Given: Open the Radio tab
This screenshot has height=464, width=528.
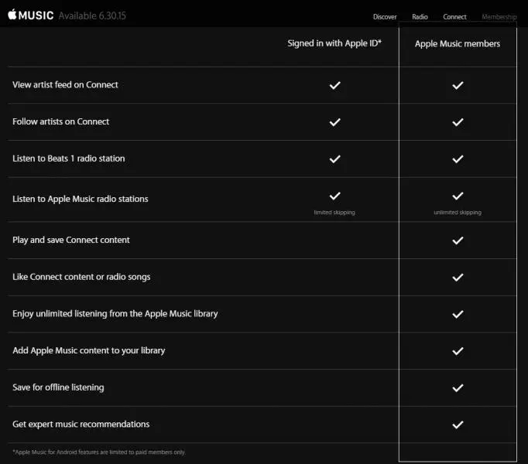Looking at the screenshot, I should tap(420, 16).
